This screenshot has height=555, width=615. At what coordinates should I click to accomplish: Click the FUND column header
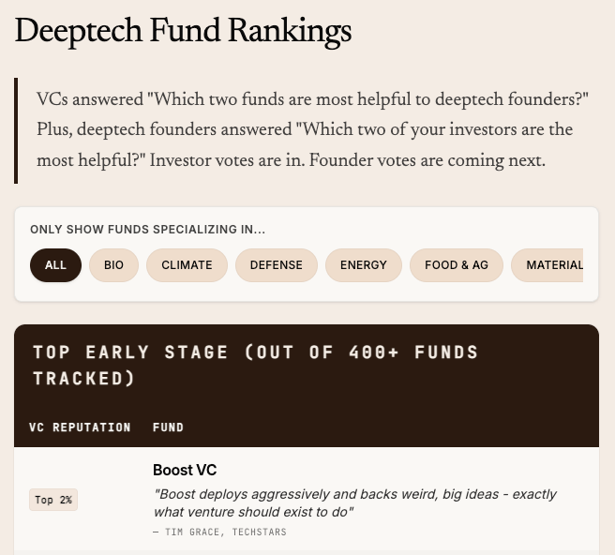coord(168,427)
